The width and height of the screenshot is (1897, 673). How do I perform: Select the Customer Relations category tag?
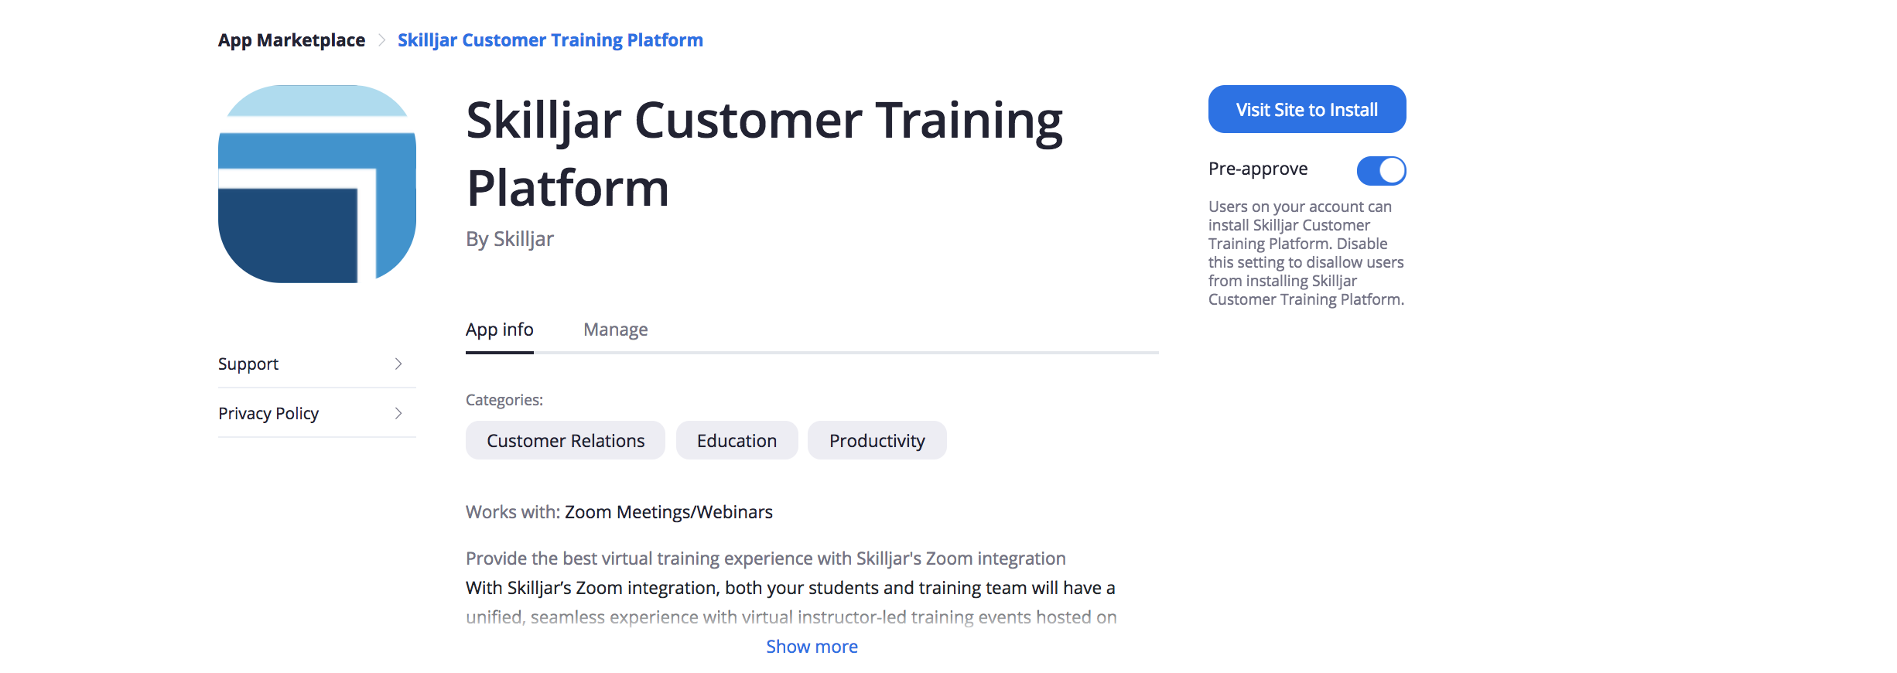click(566, 440)
